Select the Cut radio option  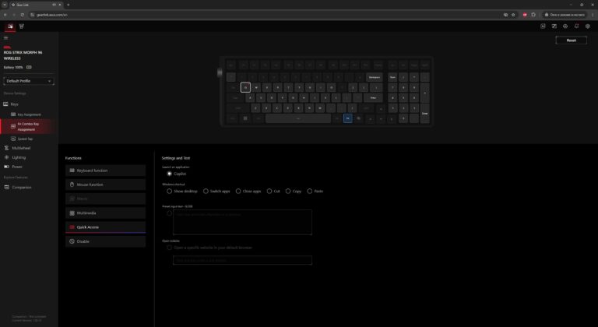[269, 192]
